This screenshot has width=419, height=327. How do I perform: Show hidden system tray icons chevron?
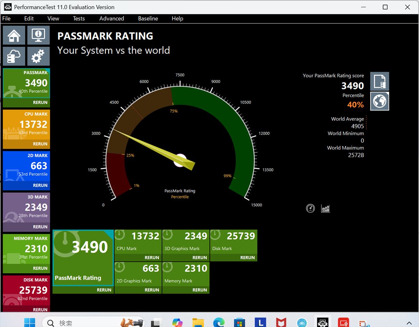click(409, 323)
